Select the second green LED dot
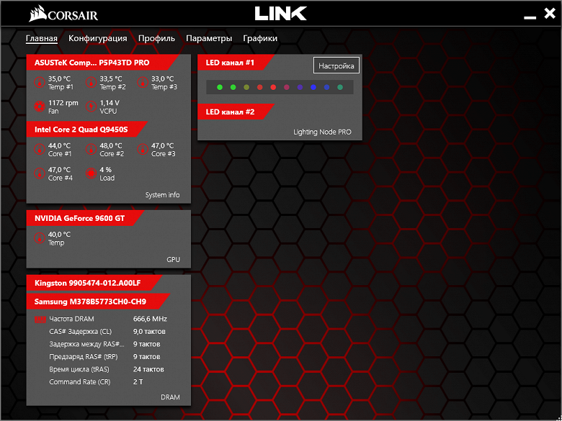Viewport: 562px width, 421px height. point(233,87)
